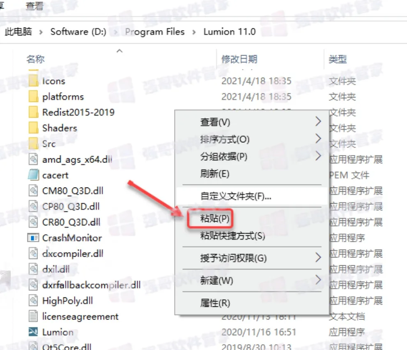Click PEM 文件 type of cacert row
The height and width of the screenshot is (350, 407).
pos(349,175)
